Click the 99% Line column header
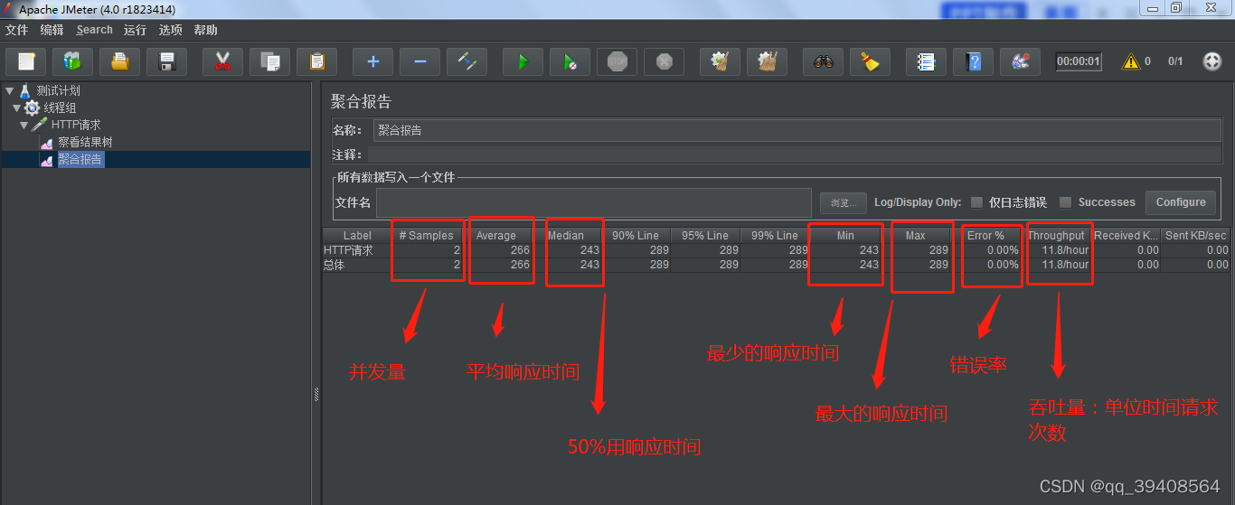The height and width of the screenshot is (505, 1235). pyautogui.click(x=774, y=235)
